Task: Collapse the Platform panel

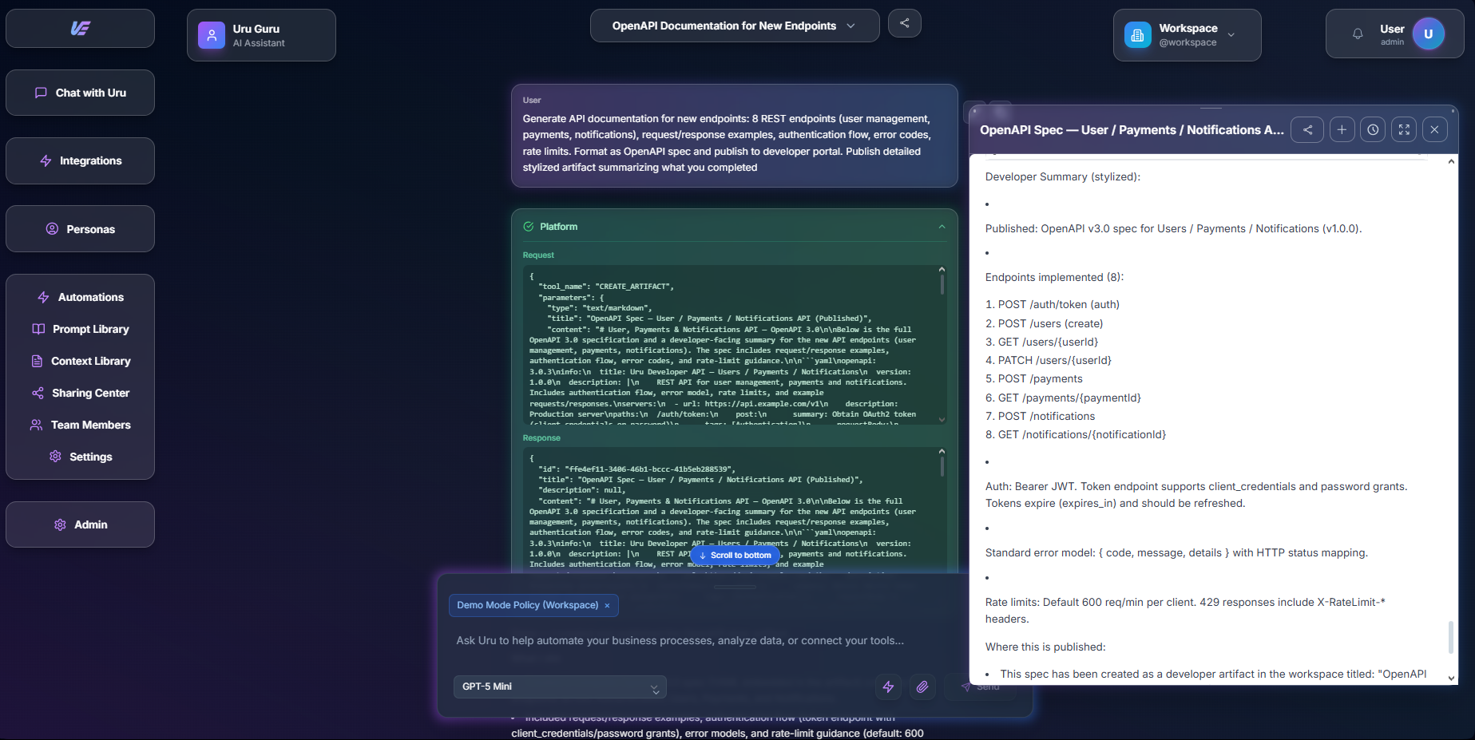Action: click(x=941, y=227)
